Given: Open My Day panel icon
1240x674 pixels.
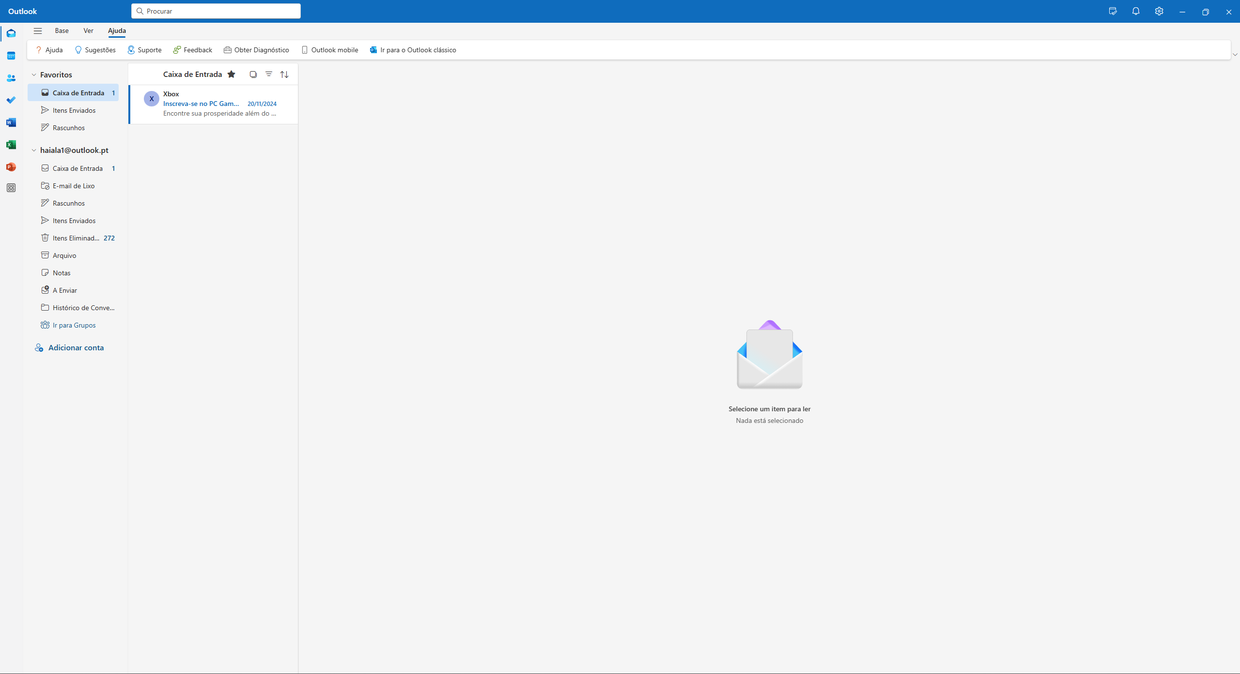Looking at the screenshot, I should coord(1113,11).
